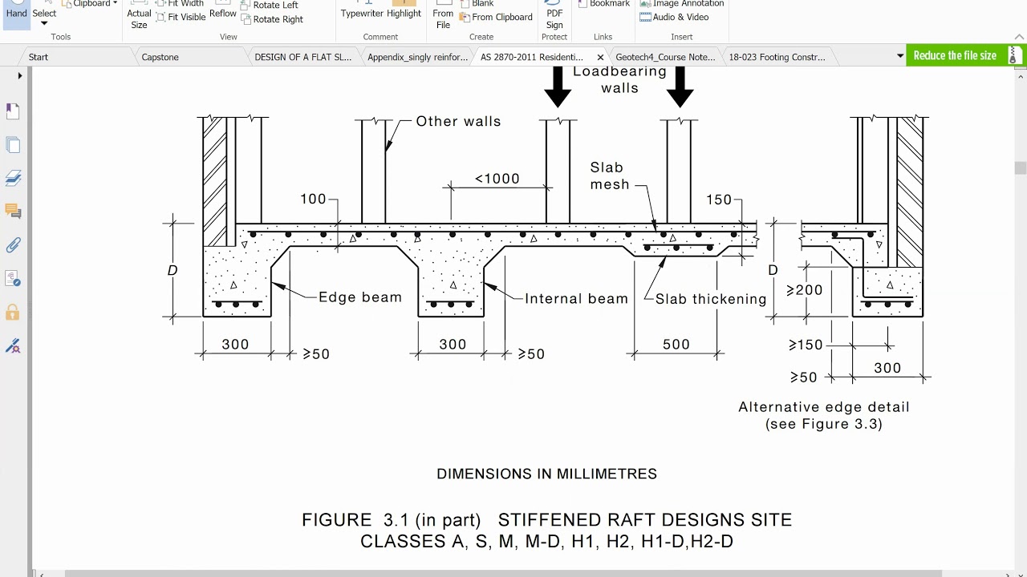Open the Layers panel in the sidebar
Viewport: 1027px width, 577px height.
pos(13,178)
